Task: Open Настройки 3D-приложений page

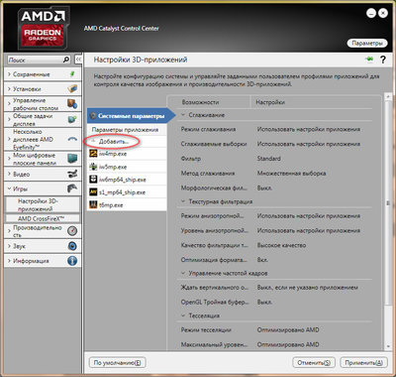Action: tap(43, 205)
